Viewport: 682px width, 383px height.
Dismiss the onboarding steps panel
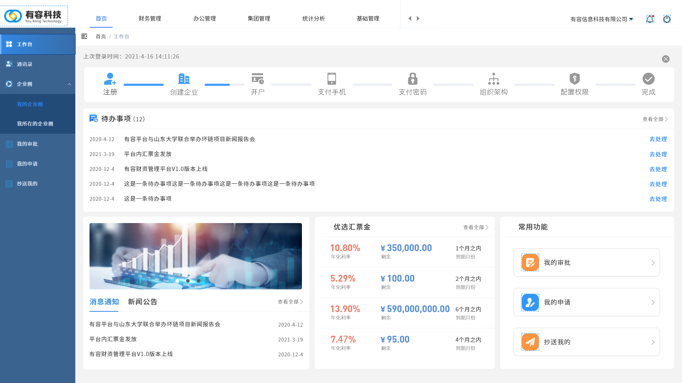coord(666,59)
